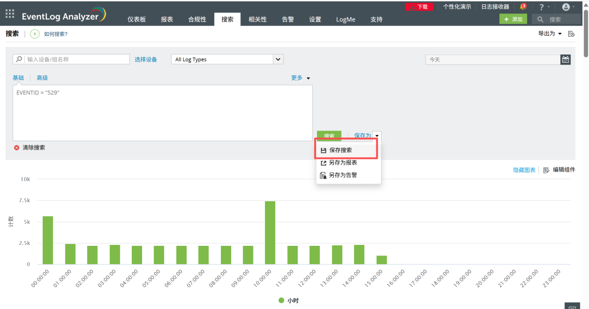Click the 隐藏图表 link

(524, 170)
